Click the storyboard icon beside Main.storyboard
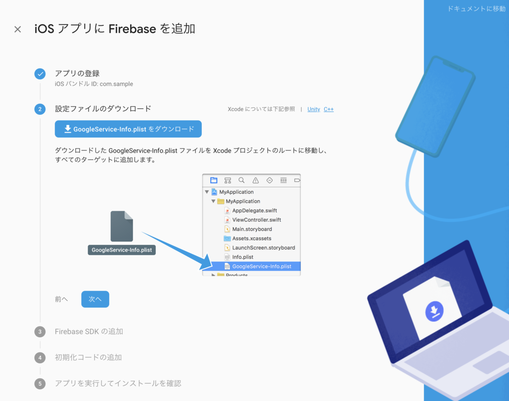509x401 pixels. click(227, 230)
